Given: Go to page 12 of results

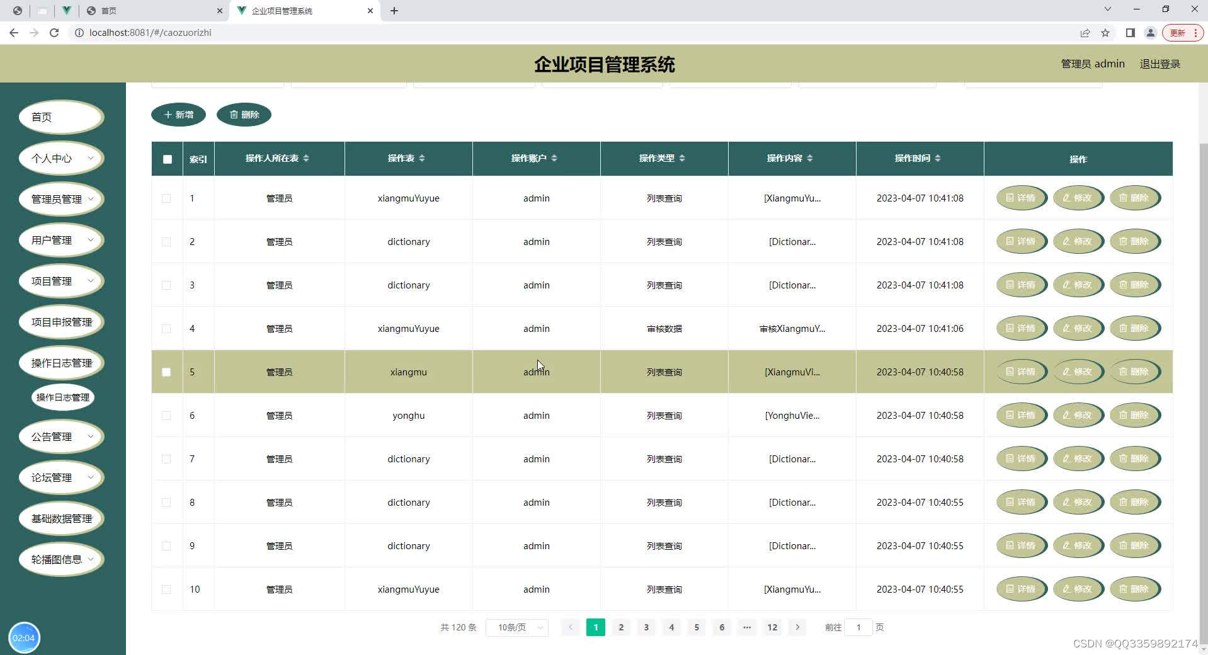Looking at the screenshot, I should coord(772,627).
